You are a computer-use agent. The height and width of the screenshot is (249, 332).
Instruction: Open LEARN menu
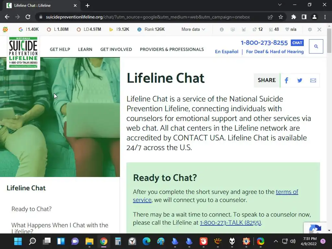point(85,49)
